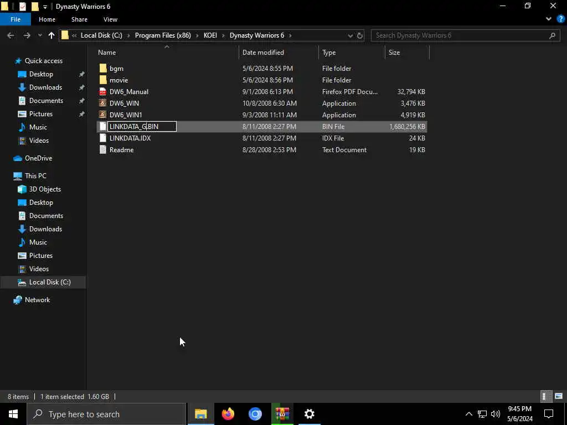567x425 pixels.
Task: Open the Home ribbon tab
Action: (x=47, y=19)
